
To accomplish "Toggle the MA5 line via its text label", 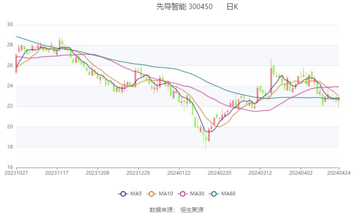I will pyautogui.click(x=136, y=193).
